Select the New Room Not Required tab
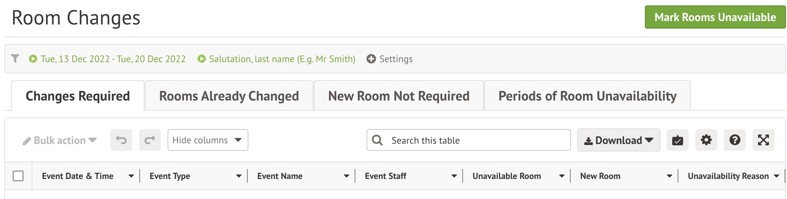This screenshot has width=787, height=199. pos(399,96)
